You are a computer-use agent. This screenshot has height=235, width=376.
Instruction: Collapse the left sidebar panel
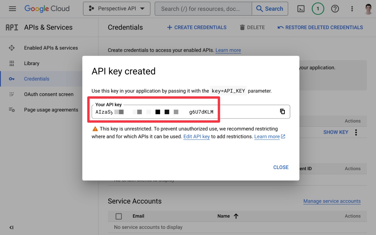[x=11, y=227]
